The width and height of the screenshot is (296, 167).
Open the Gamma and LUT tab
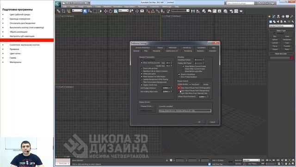(172, 51)
